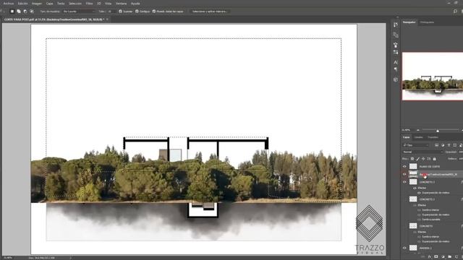Switch to the Canales tab
This screenshot has width=463, height=260.
[x=418, y=137]
